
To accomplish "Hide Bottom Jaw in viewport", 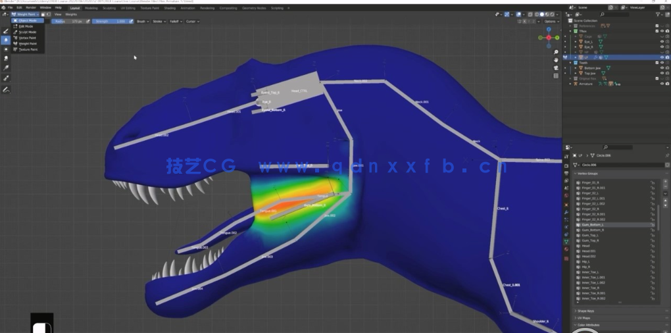I will [662, 68].
